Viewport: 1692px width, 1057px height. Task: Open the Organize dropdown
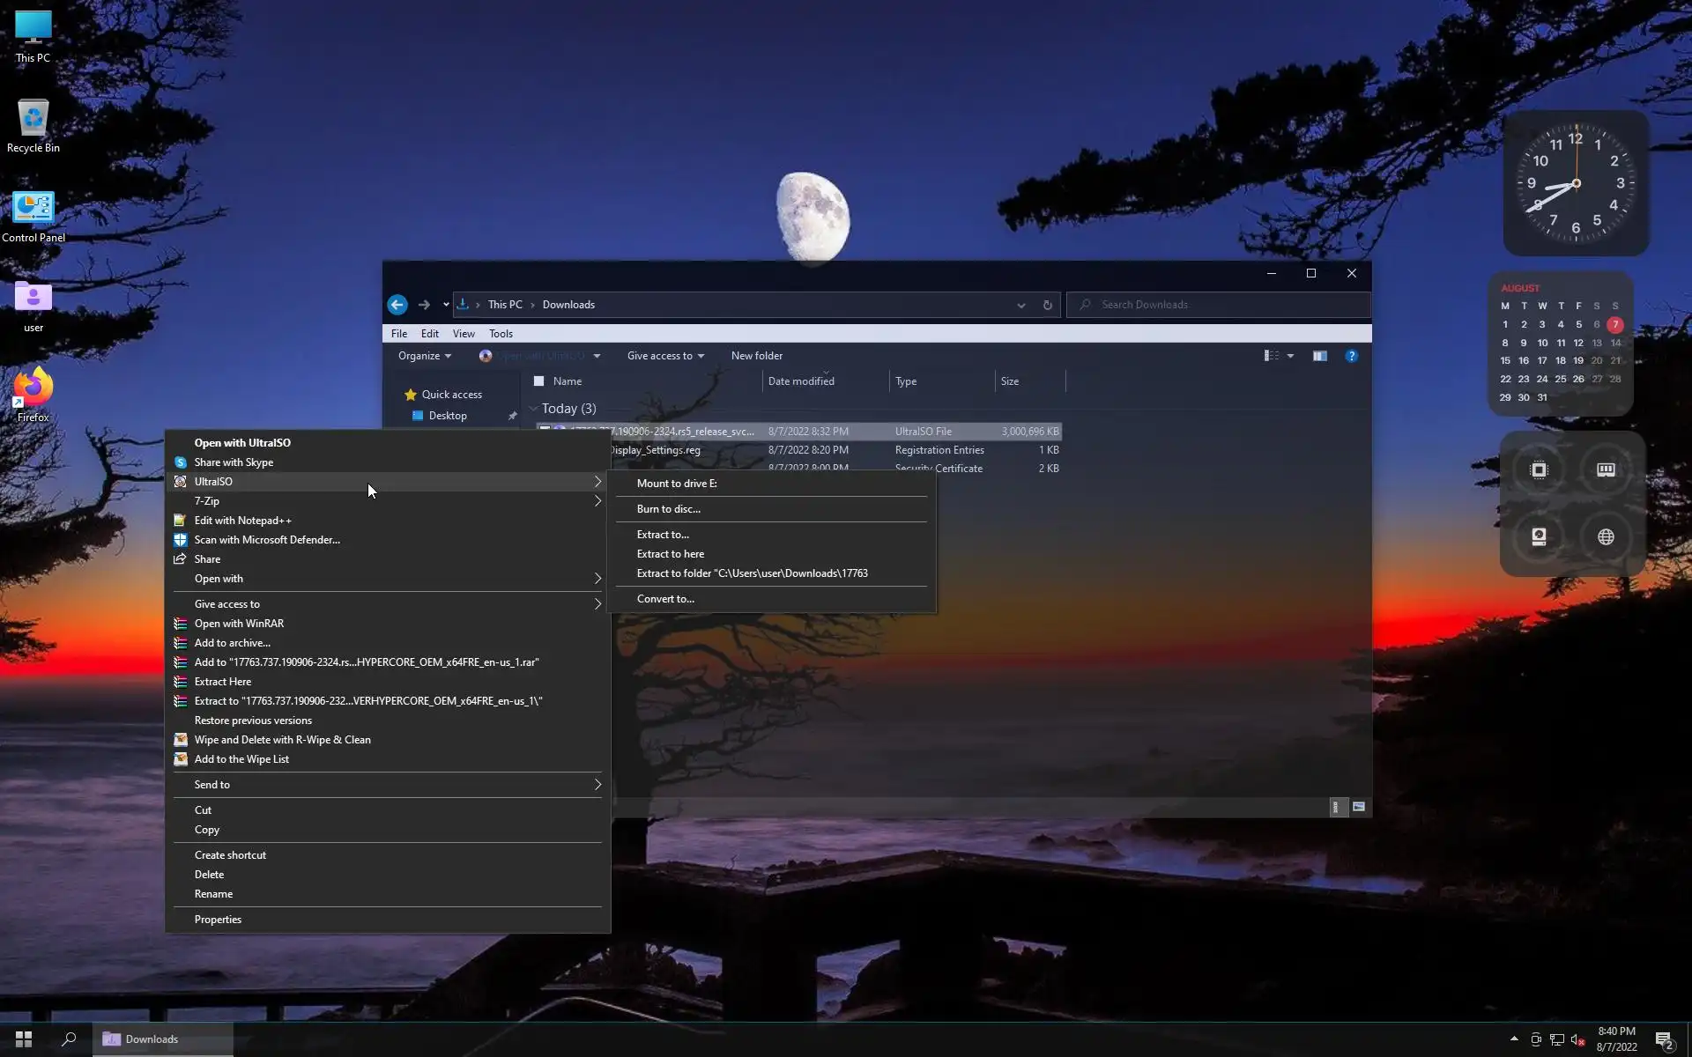tap(424, 356)
